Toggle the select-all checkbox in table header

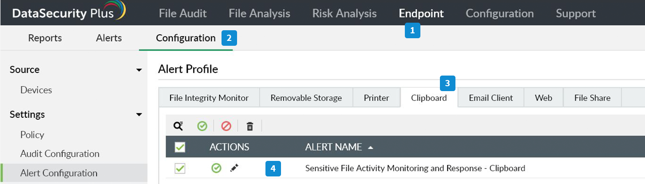click(x=180, y=147)
